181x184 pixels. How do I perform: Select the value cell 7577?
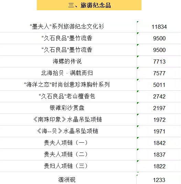point(159,73)
